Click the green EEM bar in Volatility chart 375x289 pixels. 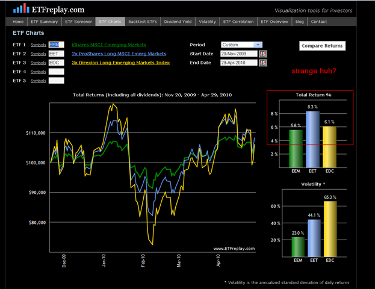298,247
